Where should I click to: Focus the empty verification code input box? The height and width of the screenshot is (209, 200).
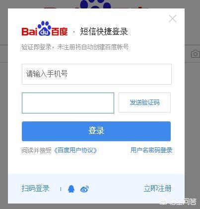tap(68, 103)
